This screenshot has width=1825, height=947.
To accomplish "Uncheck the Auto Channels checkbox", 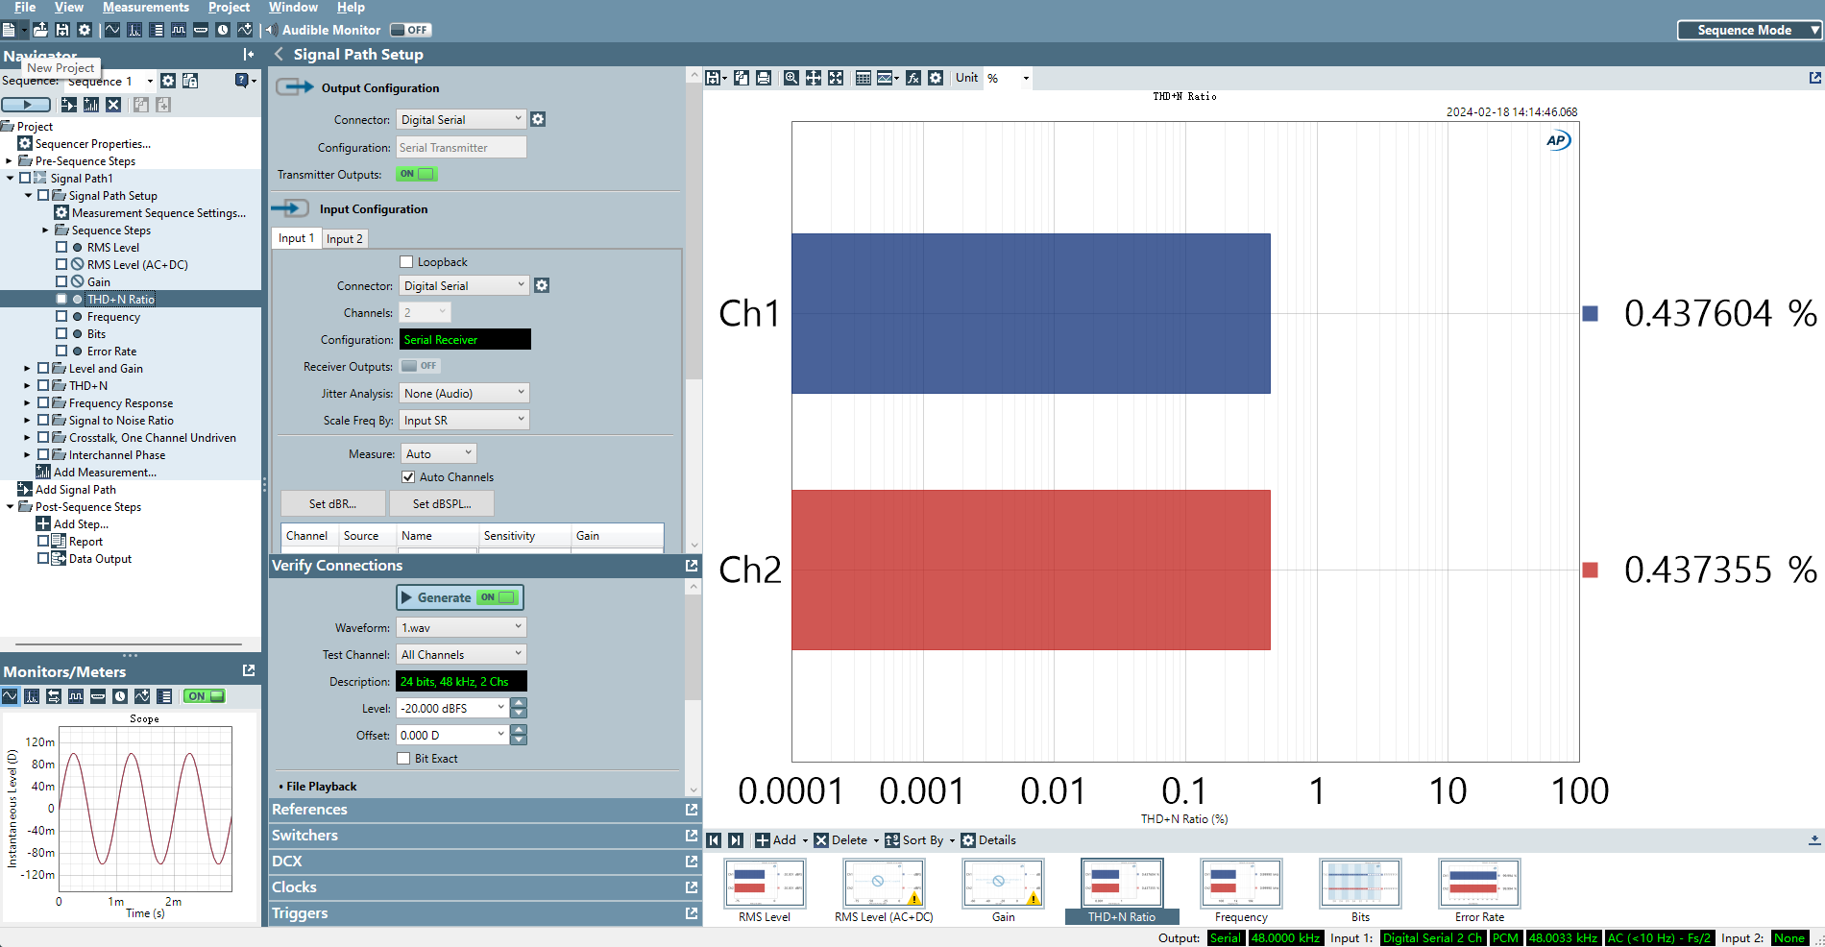I will [x=408, y=477].
